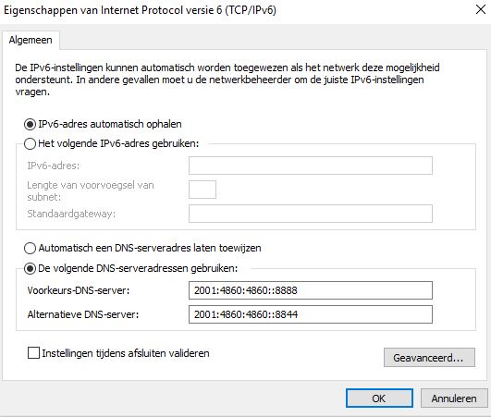Click into the Alternatieve DNS-server address field

click(x=311, y=314)
